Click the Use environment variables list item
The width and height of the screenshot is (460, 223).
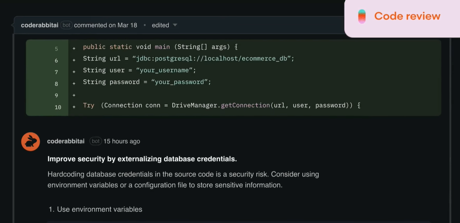[x=95, y=209]
